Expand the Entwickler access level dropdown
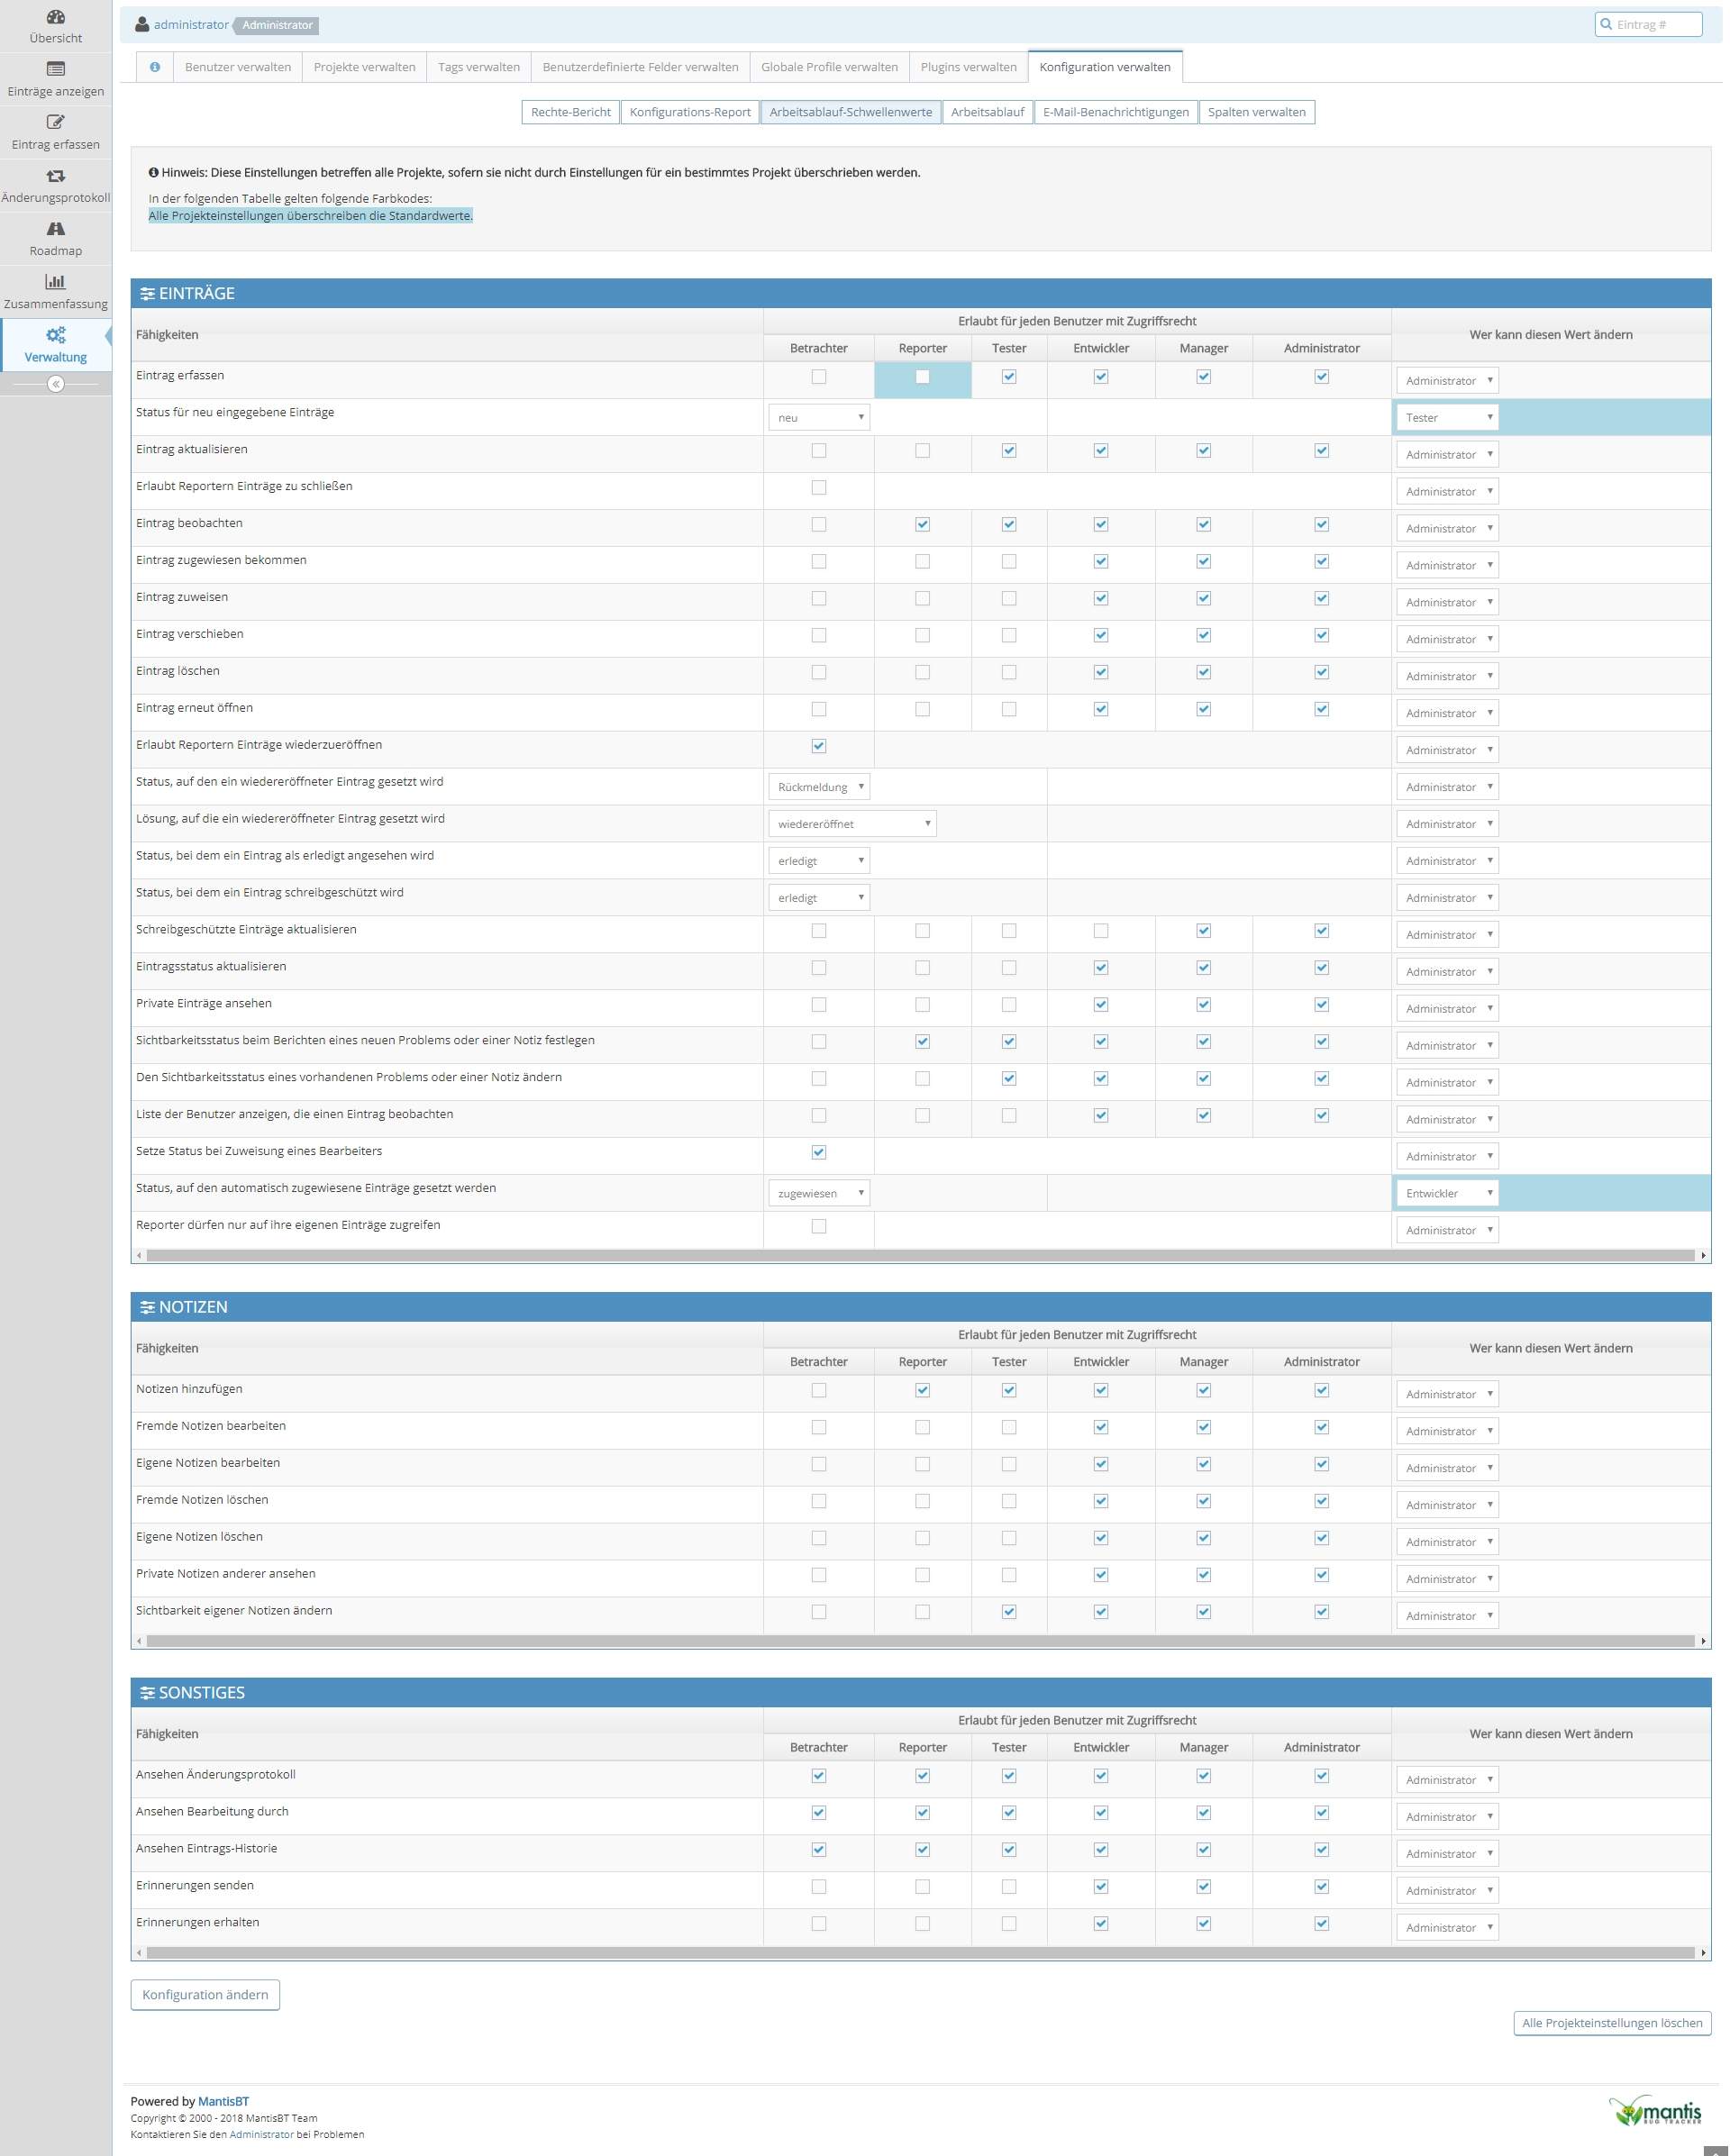The image size is (1730, 2156). click(1447, 1193)
